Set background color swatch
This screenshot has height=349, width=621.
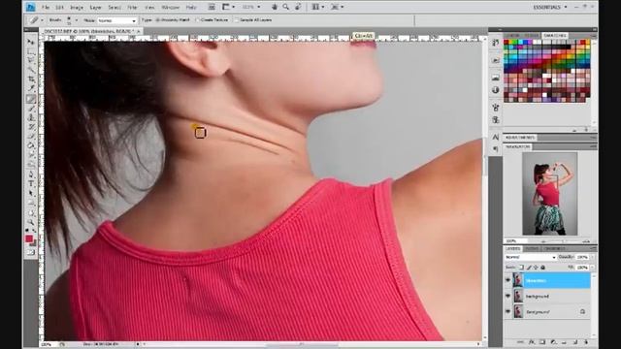[x=33, y=243]
